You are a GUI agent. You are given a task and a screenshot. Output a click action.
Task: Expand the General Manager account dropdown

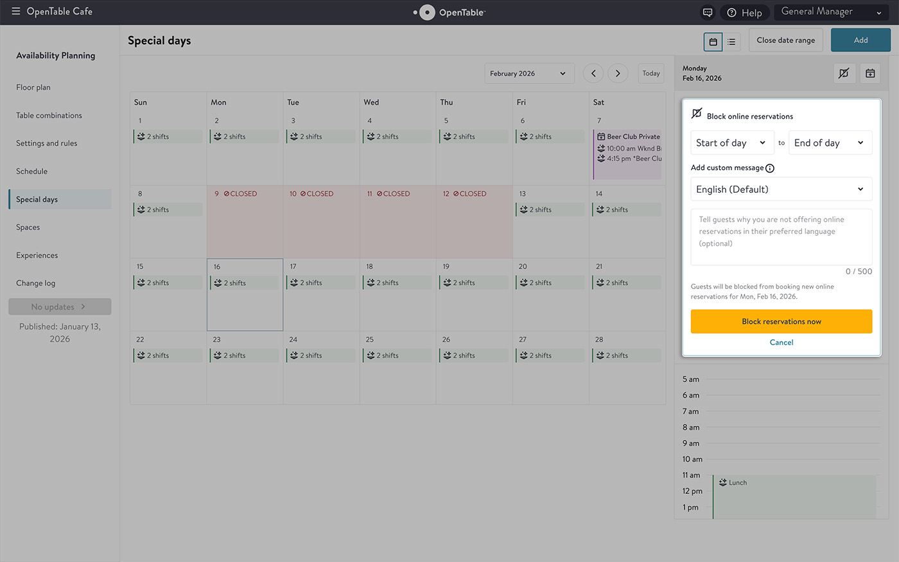pos(832,12)
